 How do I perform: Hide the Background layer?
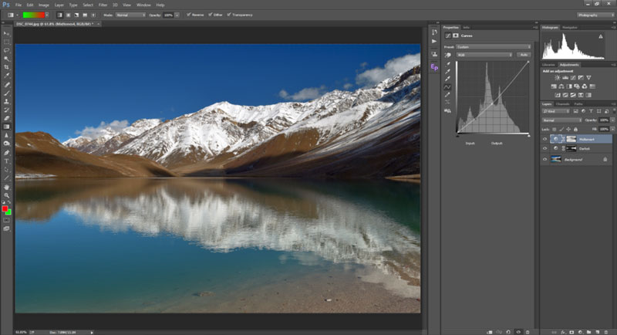click(545, 159)
